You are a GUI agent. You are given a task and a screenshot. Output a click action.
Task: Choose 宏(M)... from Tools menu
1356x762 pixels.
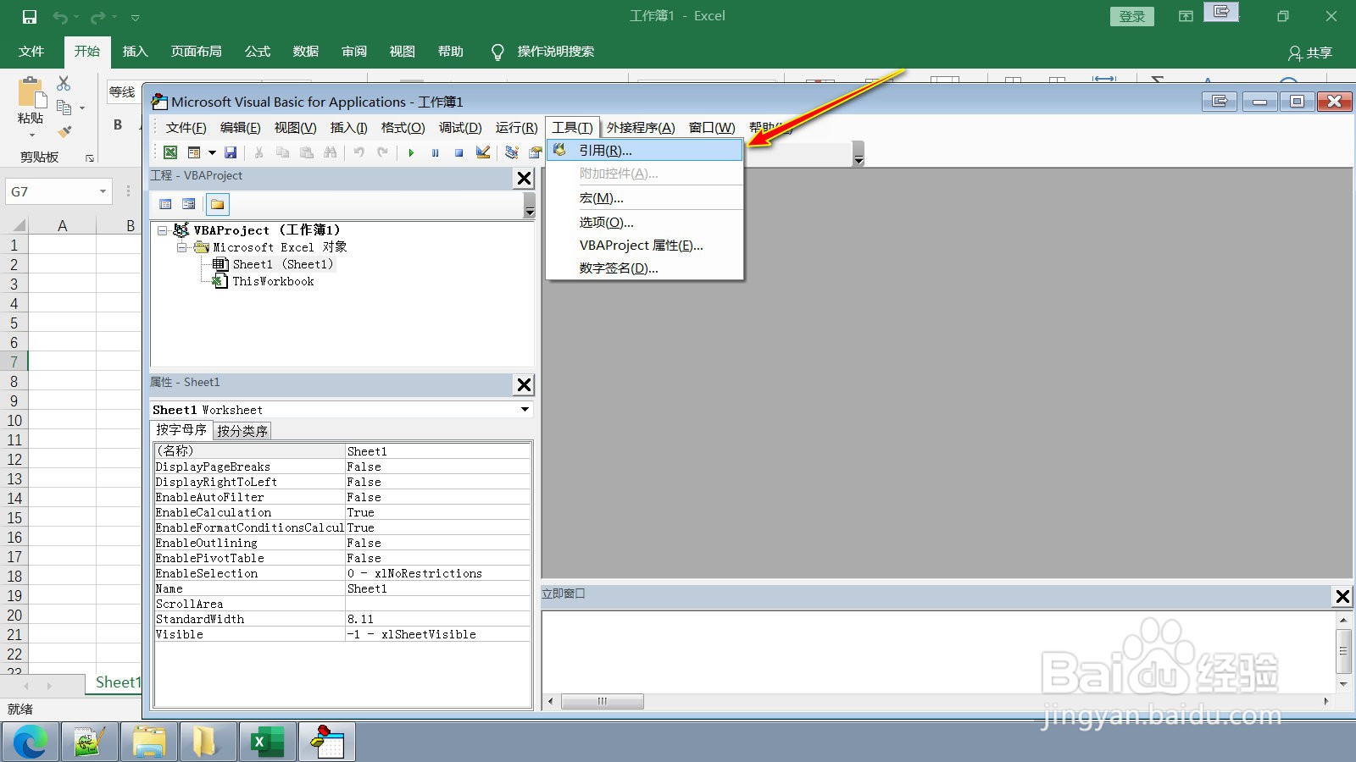tap(645, 198)
